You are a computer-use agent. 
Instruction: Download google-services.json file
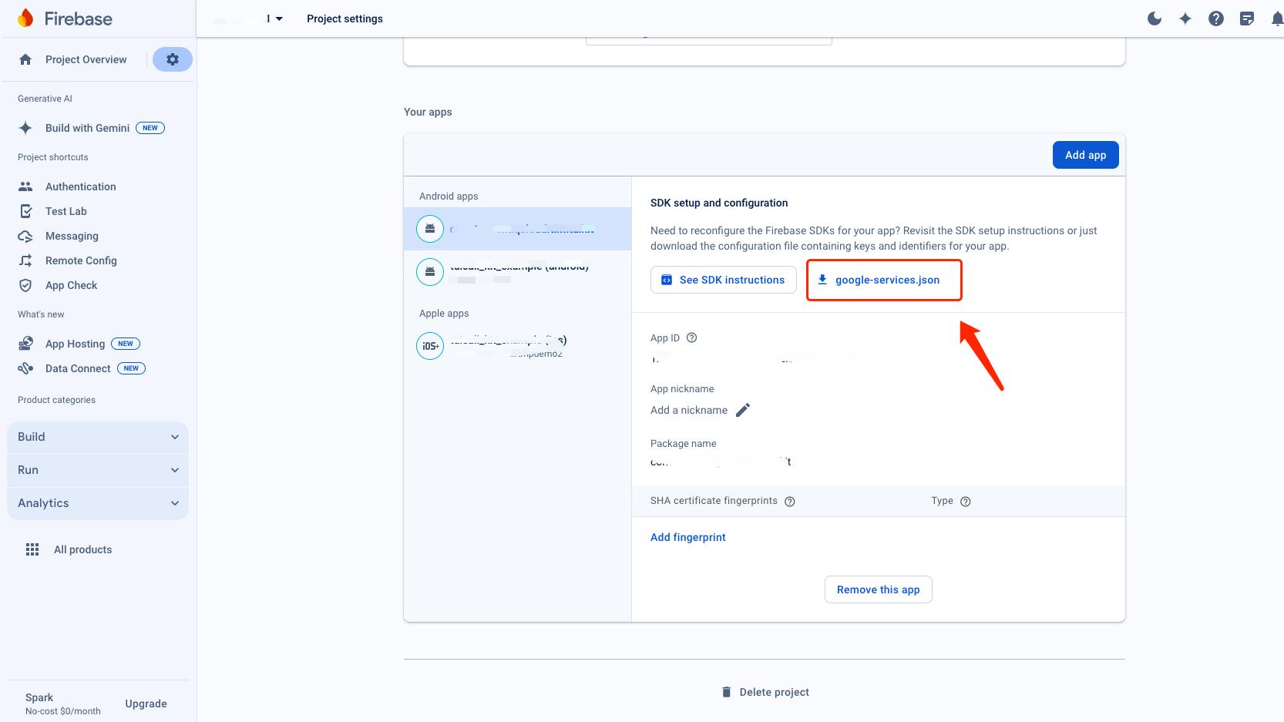click(x=884, y=280)
